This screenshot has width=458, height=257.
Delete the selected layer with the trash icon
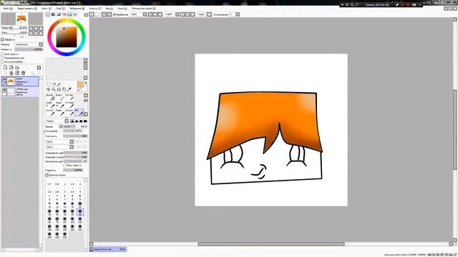pyautogui.click(x=23, y=73)
